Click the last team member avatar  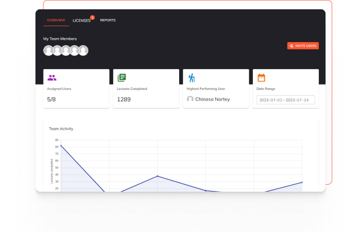[x=83, y=50]
